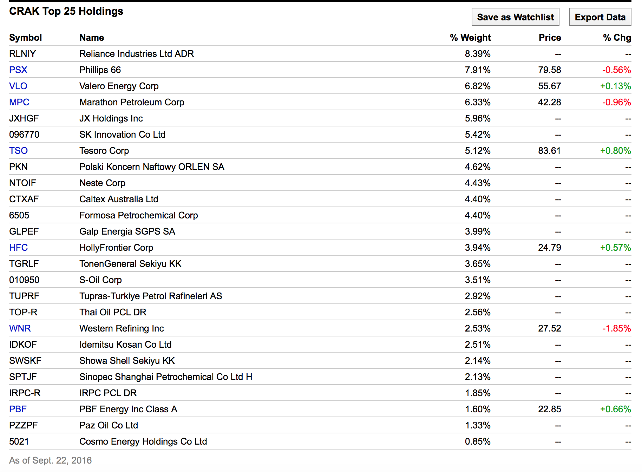Viewport: 642px width, 472px height.
Task: Click the -1.85% change value
Action: [x=617, y=328]
